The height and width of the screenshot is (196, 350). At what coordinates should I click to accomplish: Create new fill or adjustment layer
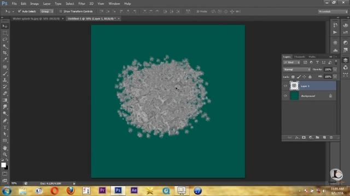[311, 138]
